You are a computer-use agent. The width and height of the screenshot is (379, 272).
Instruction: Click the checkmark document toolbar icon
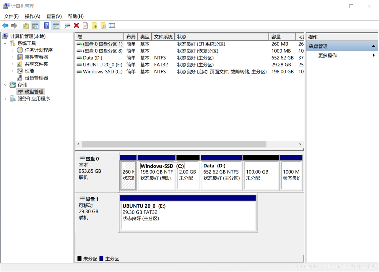[85, 26]
